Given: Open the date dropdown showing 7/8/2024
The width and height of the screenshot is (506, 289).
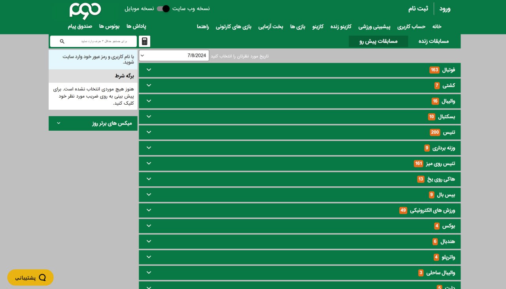Looking at the screenshot, I should 174,56.
